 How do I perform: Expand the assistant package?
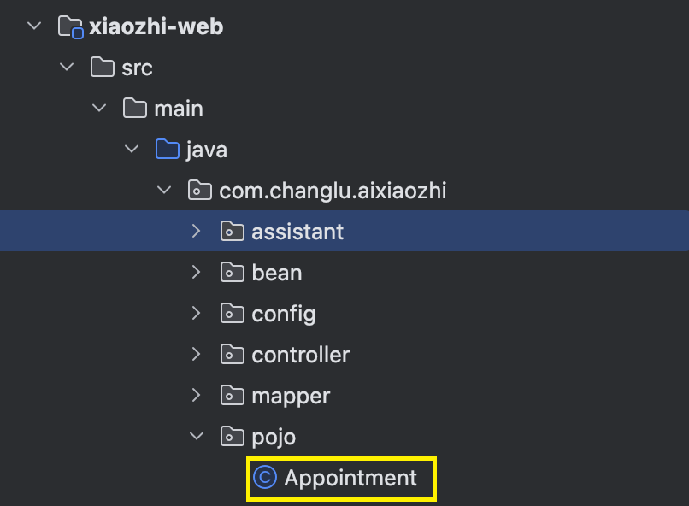[196, 231]
